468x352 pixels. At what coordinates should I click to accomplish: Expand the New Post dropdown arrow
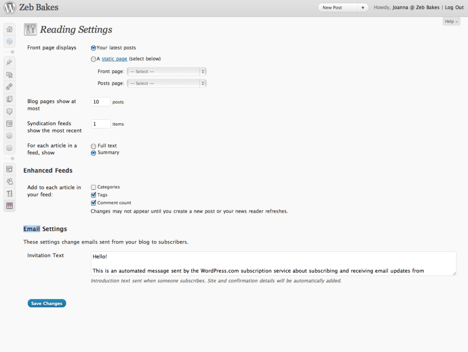tap(363, 8)
